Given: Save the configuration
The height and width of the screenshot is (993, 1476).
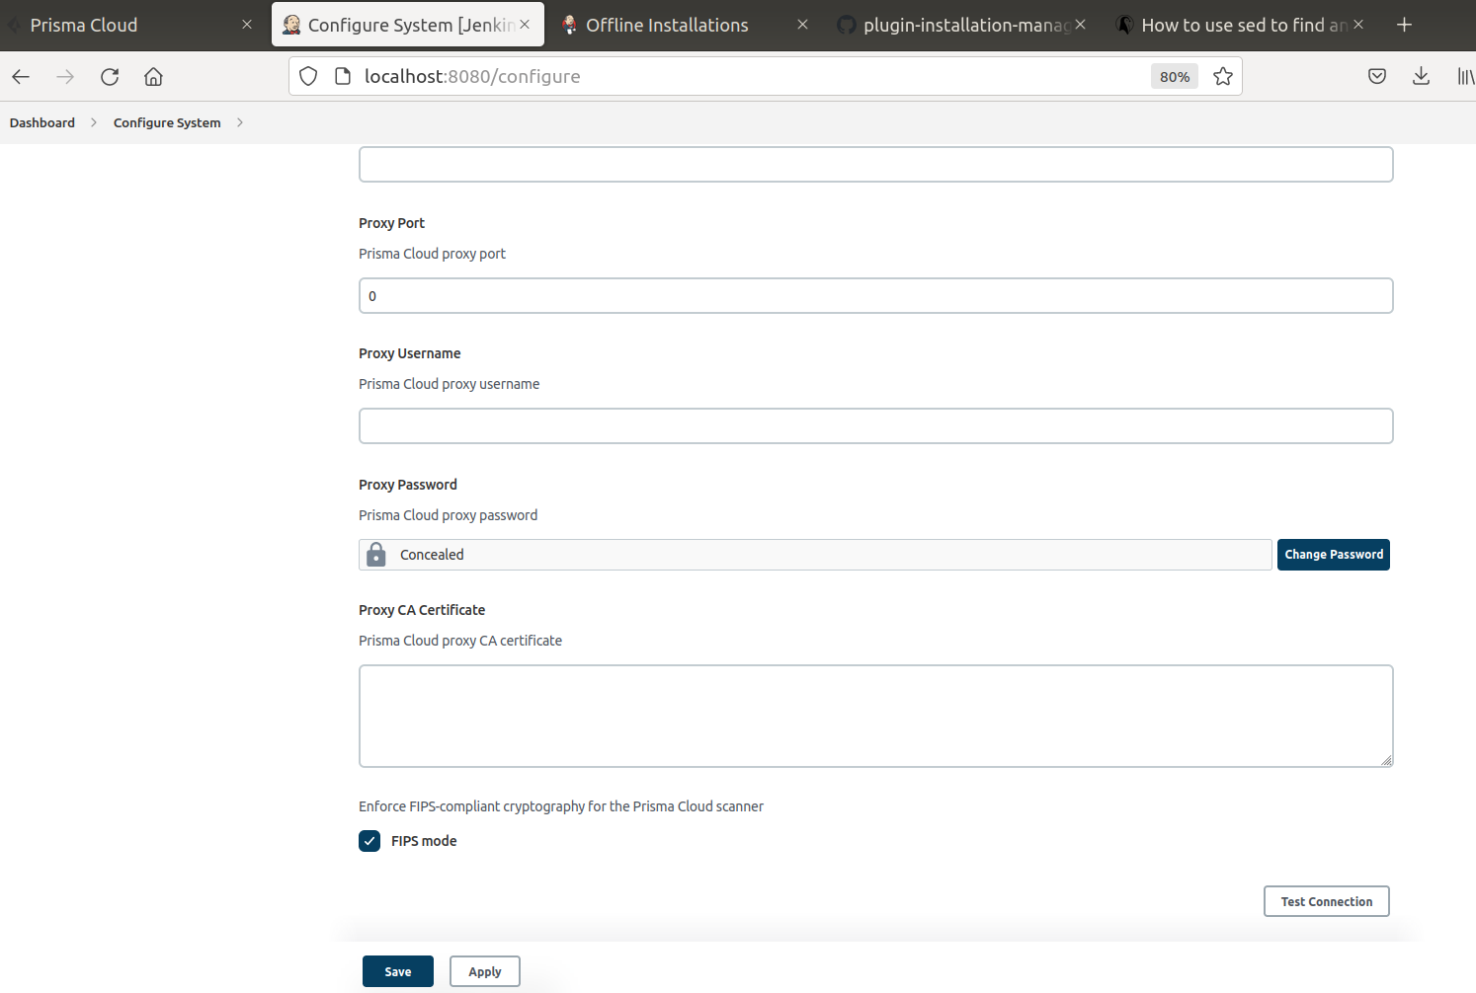Looking at the screenshot, I should pyautogui.click(x=398, y=971).
